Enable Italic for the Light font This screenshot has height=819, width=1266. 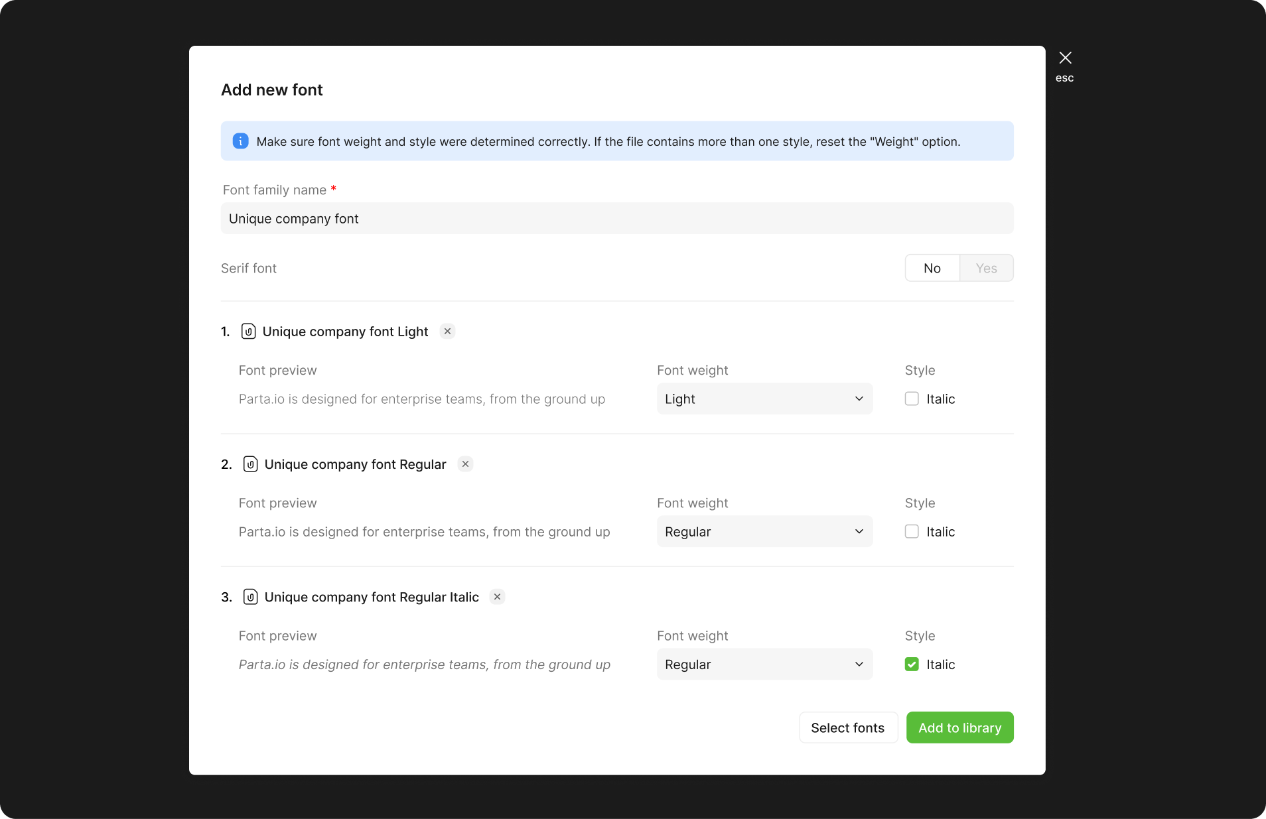[912, 399]
